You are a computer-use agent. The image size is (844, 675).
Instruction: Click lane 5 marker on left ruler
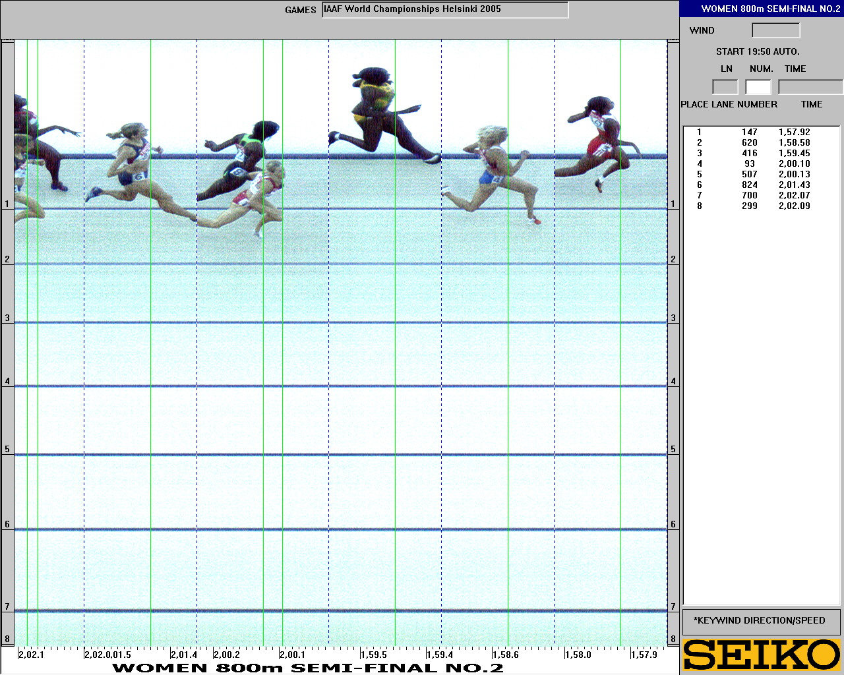[x=7, y=450]
